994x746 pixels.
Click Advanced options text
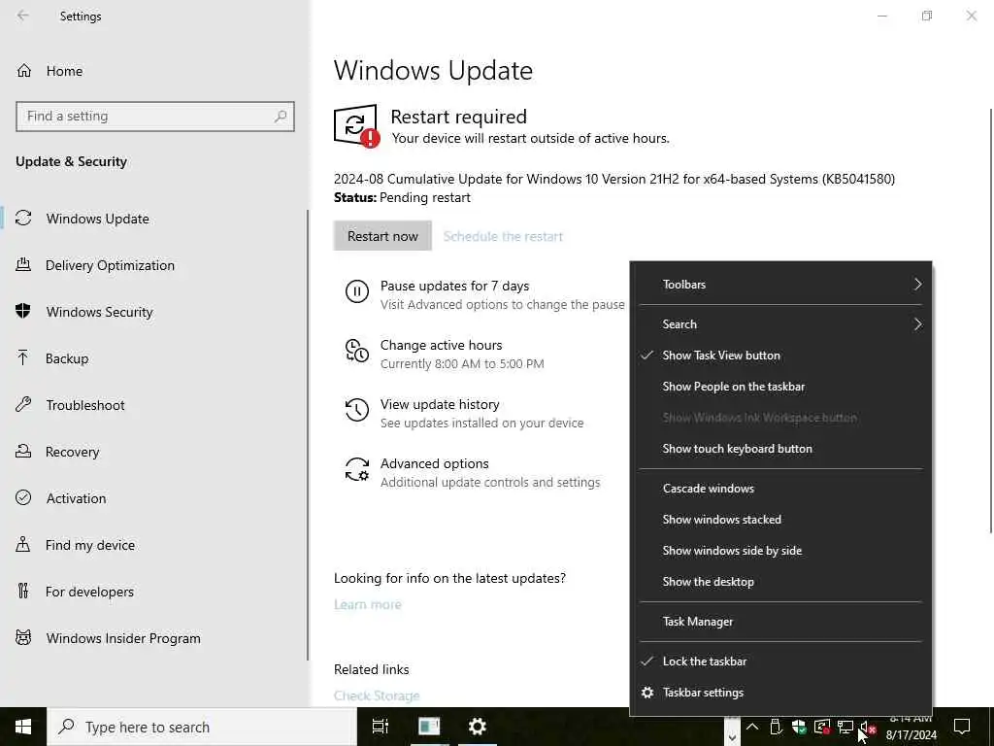434,463
